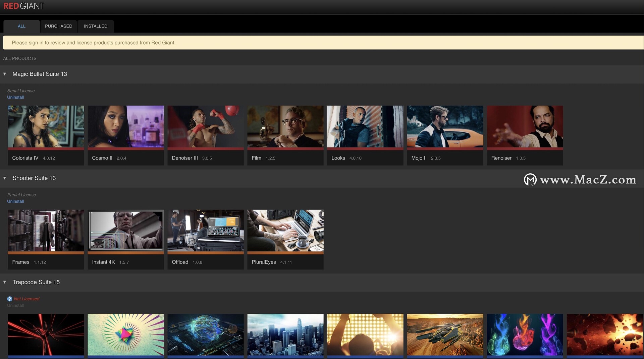Select the asteroid explosion Trapcode thumbnail

coord(605,335)
